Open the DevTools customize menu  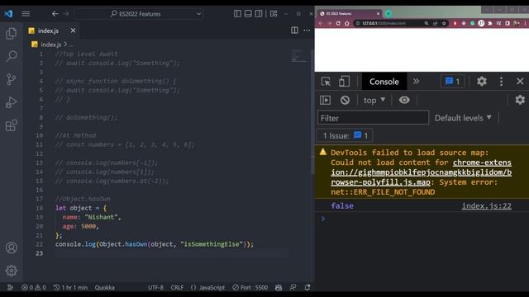tap(502, 81)
